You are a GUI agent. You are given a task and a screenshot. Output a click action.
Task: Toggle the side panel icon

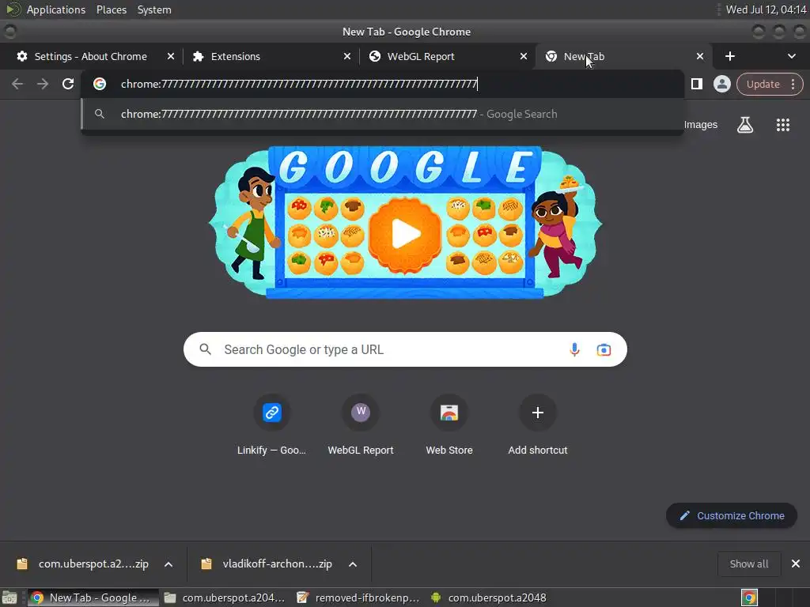pos(697,84)
